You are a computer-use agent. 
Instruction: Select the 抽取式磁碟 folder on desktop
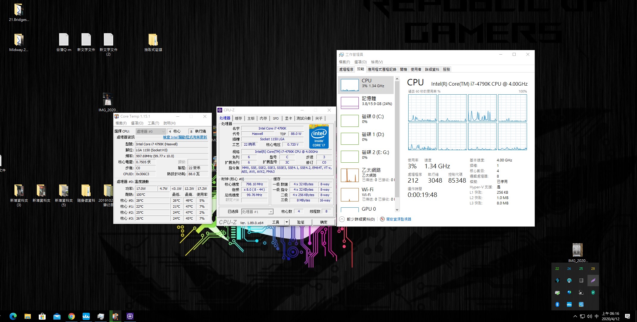click(x=153, y=42)
